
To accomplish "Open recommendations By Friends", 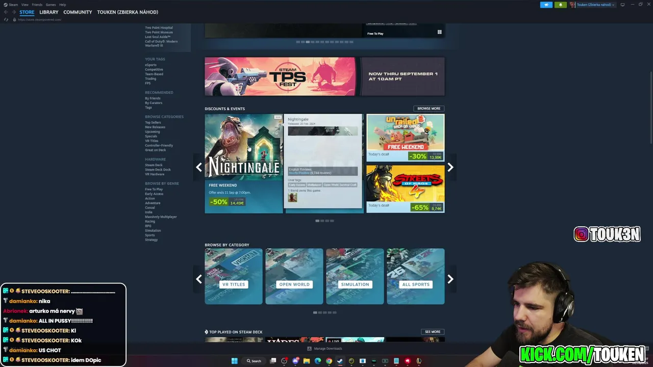I will pyautogui.click(x=153, y=98).
